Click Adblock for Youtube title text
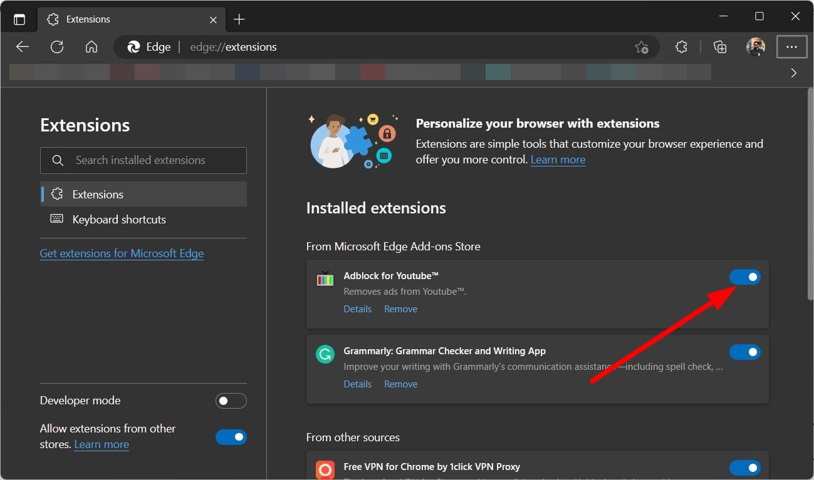The image size is (814, 480). coord(391,276)
